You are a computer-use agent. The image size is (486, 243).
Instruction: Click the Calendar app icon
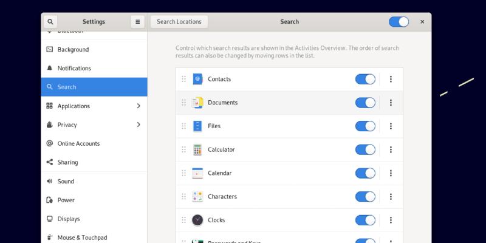click(x=197, y=173)
